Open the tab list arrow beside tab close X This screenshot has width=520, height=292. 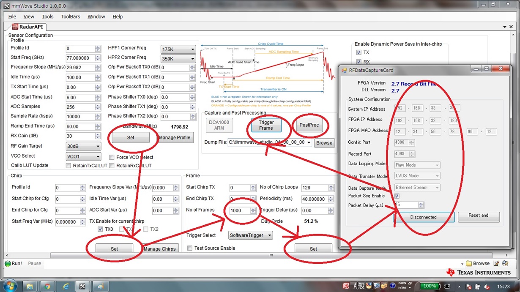point(504,27)
